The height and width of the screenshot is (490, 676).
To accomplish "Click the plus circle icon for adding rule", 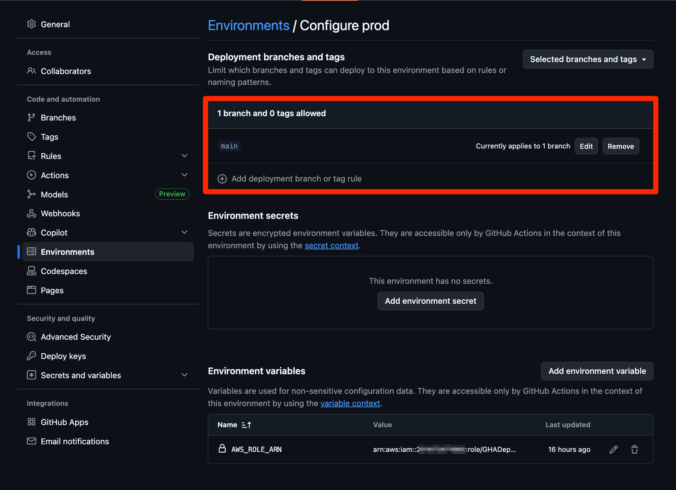I will click(x=222, y=179).
